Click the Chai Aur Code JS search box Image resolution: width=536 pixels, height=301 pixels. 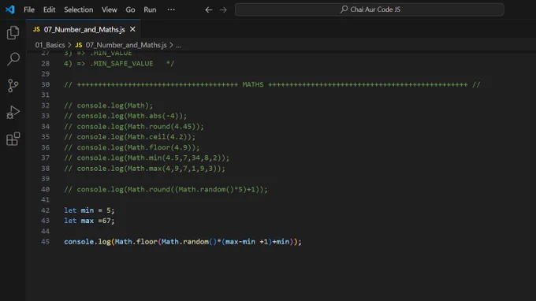pyautogui.click(x=370, y=9)
